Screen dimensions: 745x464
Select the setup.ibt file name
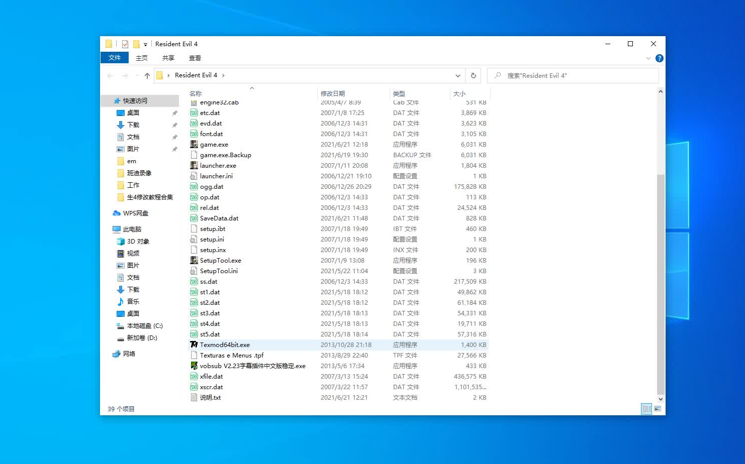[x=213, y=228]
